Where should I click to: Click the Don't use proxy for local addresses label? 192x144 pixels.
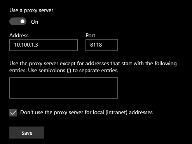pos(86,112)
